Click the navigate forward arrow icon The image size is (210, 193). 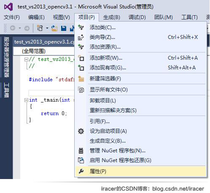[x=27, y=28]
